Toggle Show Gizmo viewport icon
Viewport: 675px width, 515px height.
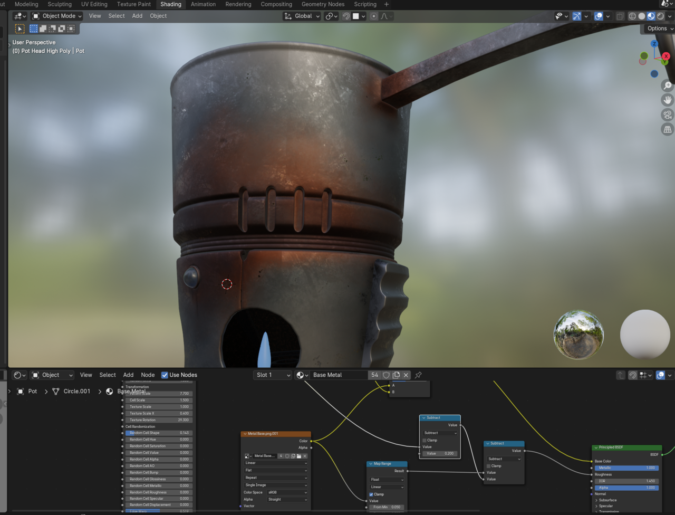click(576, 16)
